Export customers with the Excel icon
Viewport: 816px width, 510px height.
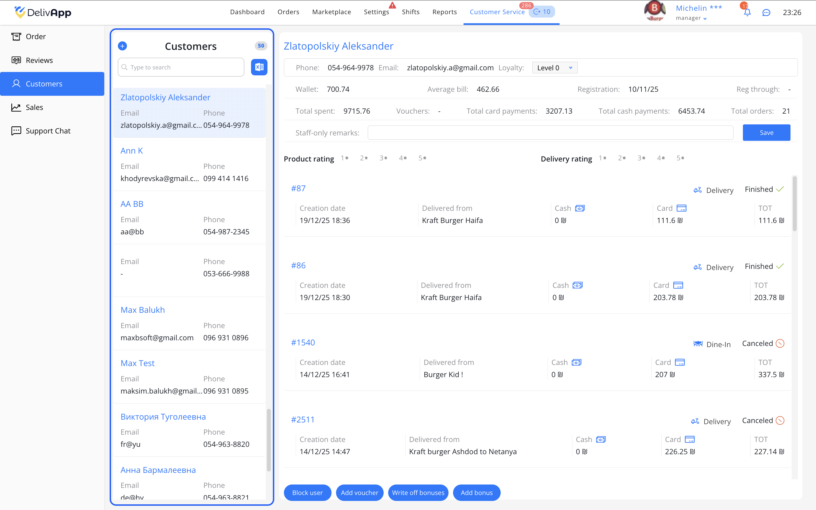tap(259, 67)
